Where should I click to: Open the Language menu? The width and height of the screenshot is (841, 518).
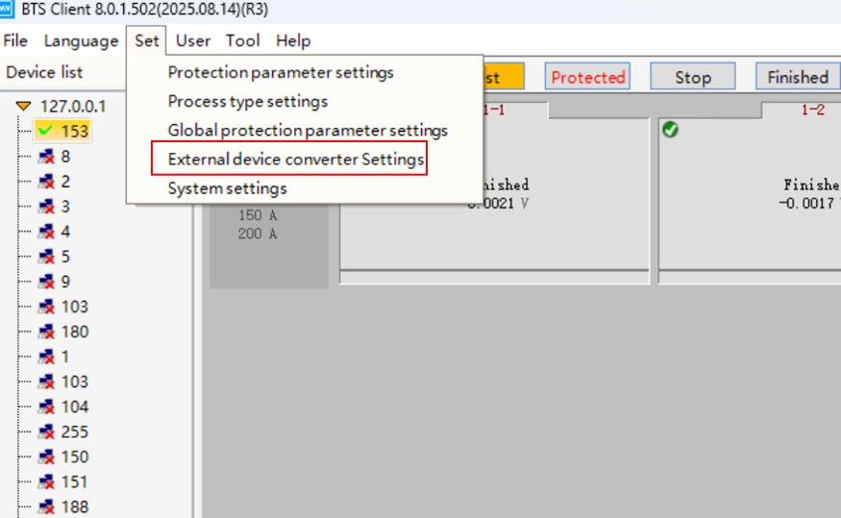point(81,40)
